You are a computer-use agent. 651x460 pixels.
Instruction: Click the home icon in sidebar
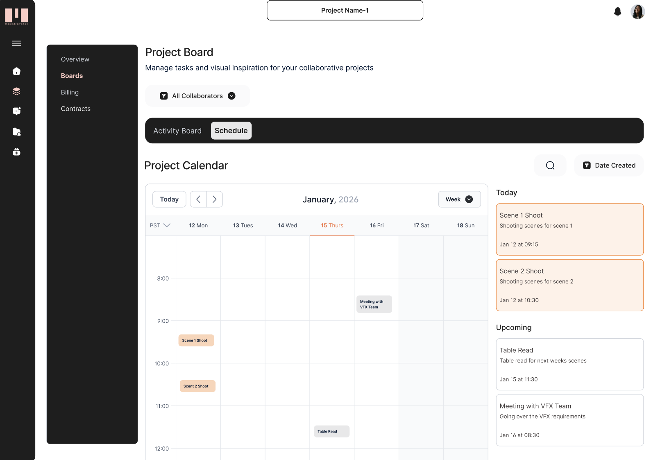(x=16, y=71)
